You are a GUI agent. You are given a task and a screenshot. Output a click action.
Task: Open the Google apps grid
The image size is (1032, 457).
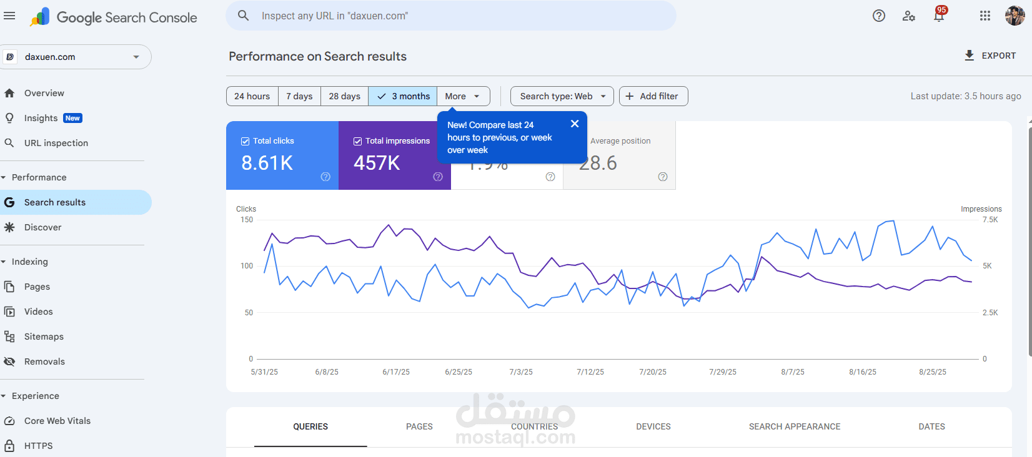985,16
